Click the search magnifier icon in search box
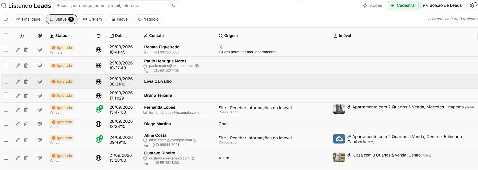The image size is (478, 170). [x=174, y=5]
